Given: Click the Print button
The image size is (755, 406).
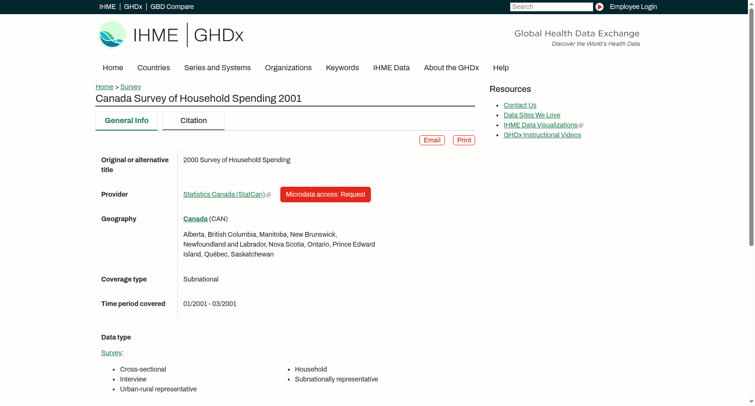Looking at the screenshot, I should tap(464, 140).
